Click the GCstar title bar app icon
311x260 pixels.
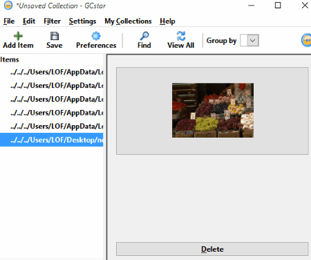[8, 6]
